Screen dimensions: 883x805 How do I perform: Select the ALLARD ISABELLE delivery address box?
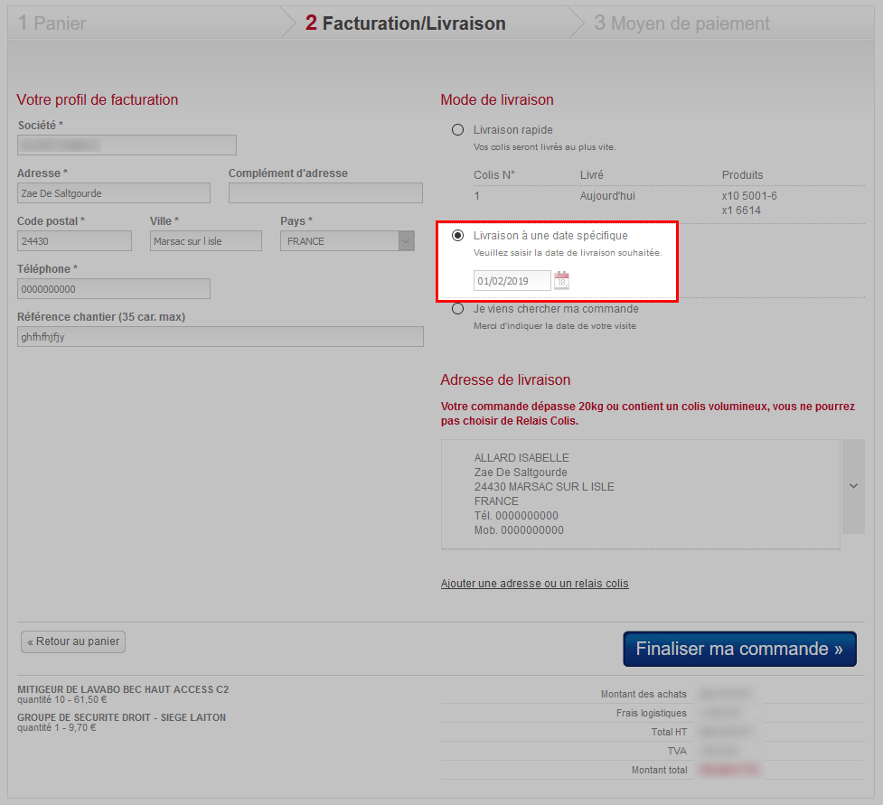click(640, 494)
